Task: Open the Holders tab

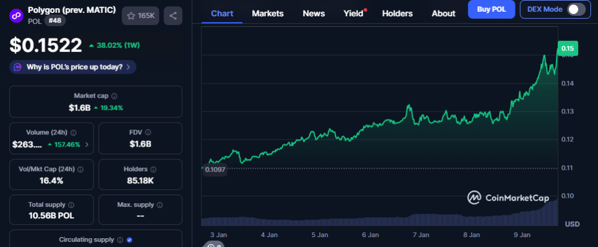Action: pos(397,13)
